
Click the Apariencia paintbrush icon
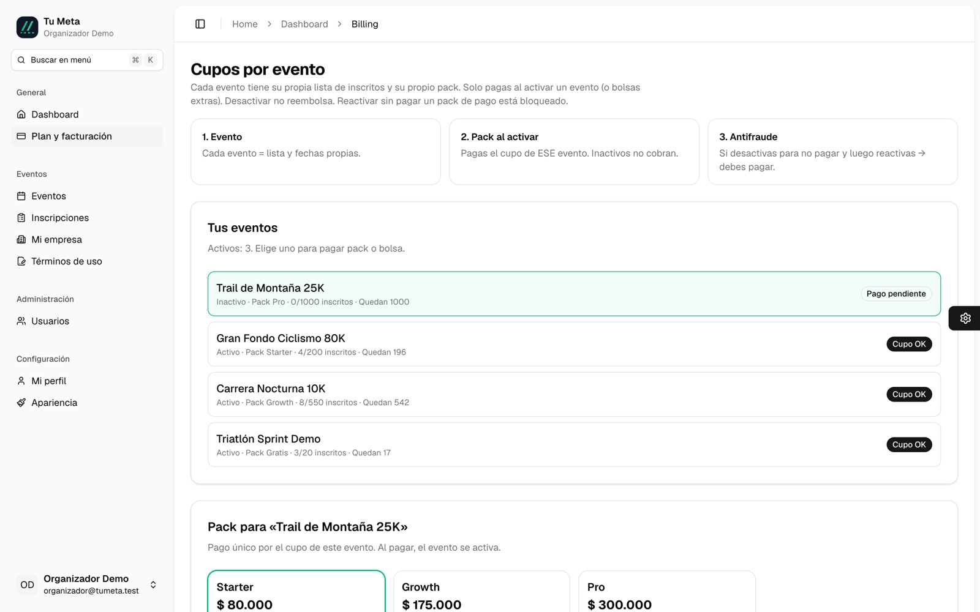coord(21,403)
